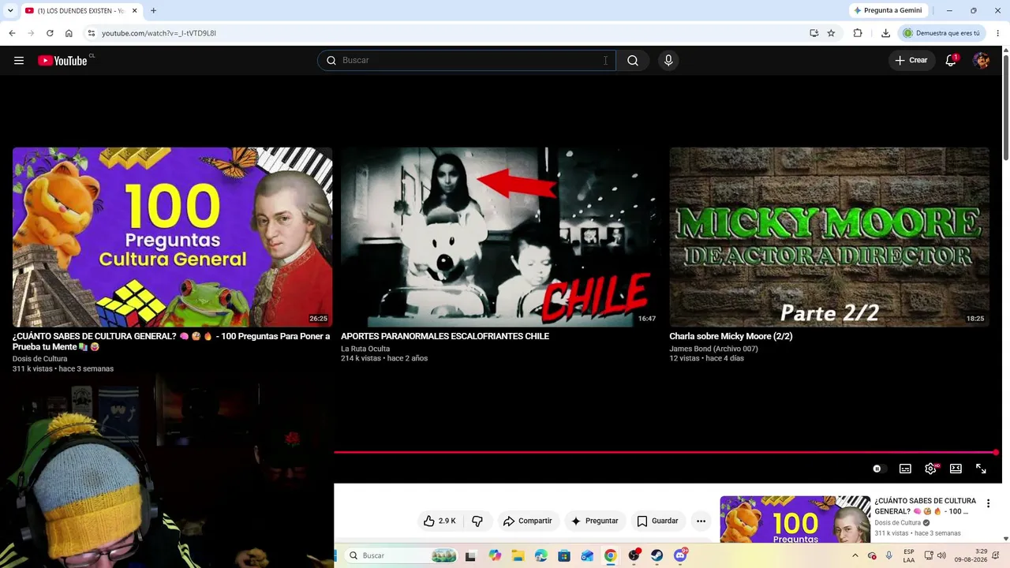Open OBS Studio from the taskbar
This screenshot has width=1010, height=568.
634,555
